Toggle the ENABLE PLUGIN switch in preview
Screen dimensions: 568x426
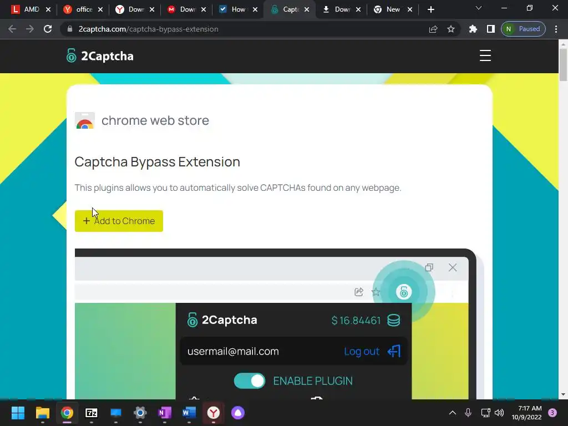pyautogui.click(x=249, y=381)
